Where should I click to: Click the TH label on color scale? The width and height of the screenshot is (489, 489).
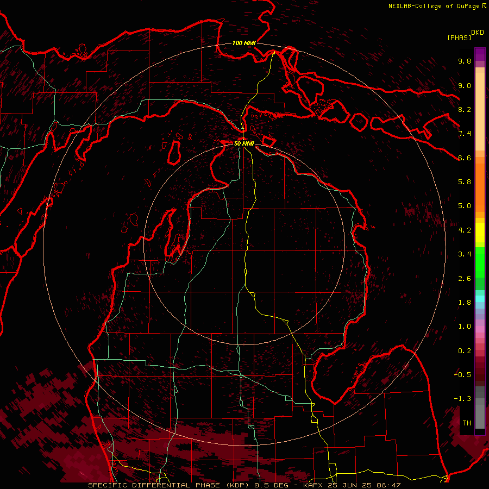(x=467, y=423)
